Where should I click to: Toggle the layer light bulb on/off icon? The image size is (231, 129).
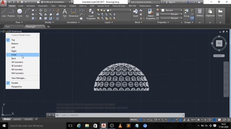[x=98, y=10]
